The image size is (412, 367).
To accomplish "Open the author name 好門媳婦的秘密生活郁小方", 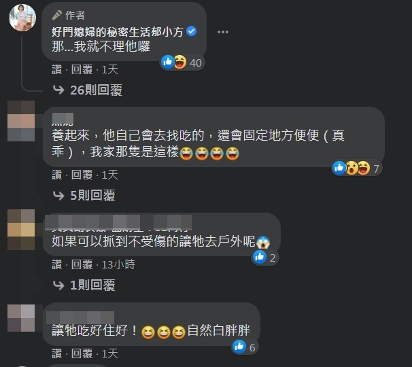I will tap(118, 32).
